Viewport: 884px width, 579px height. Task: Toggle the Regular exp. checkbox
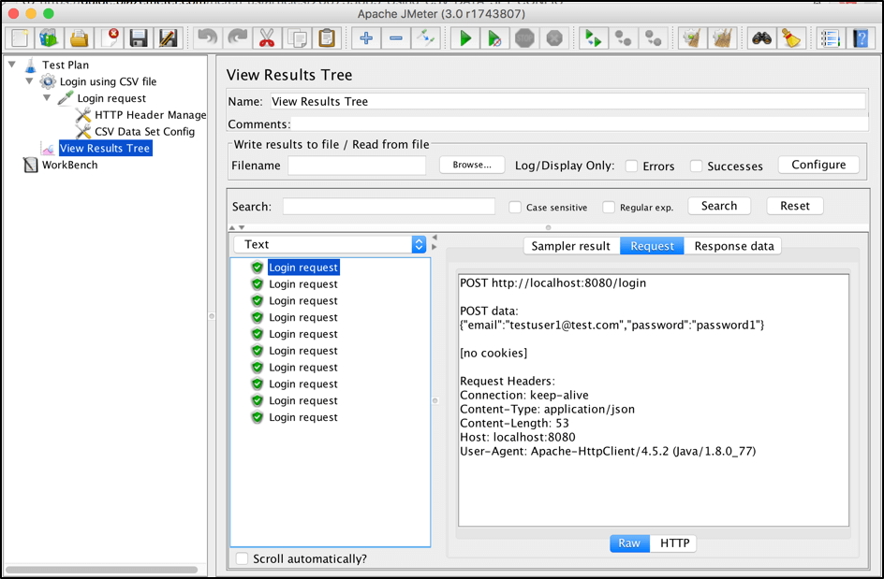click(609, 208)
